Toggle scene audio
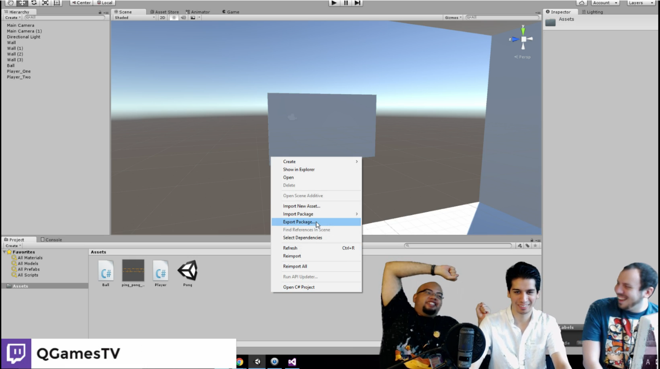This screenshot has width=660, height=369. tap(183, 18)
